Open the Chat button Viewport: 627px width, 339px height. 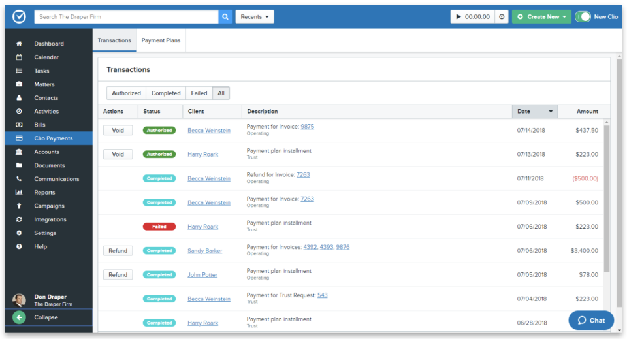(x=591, y=320)
